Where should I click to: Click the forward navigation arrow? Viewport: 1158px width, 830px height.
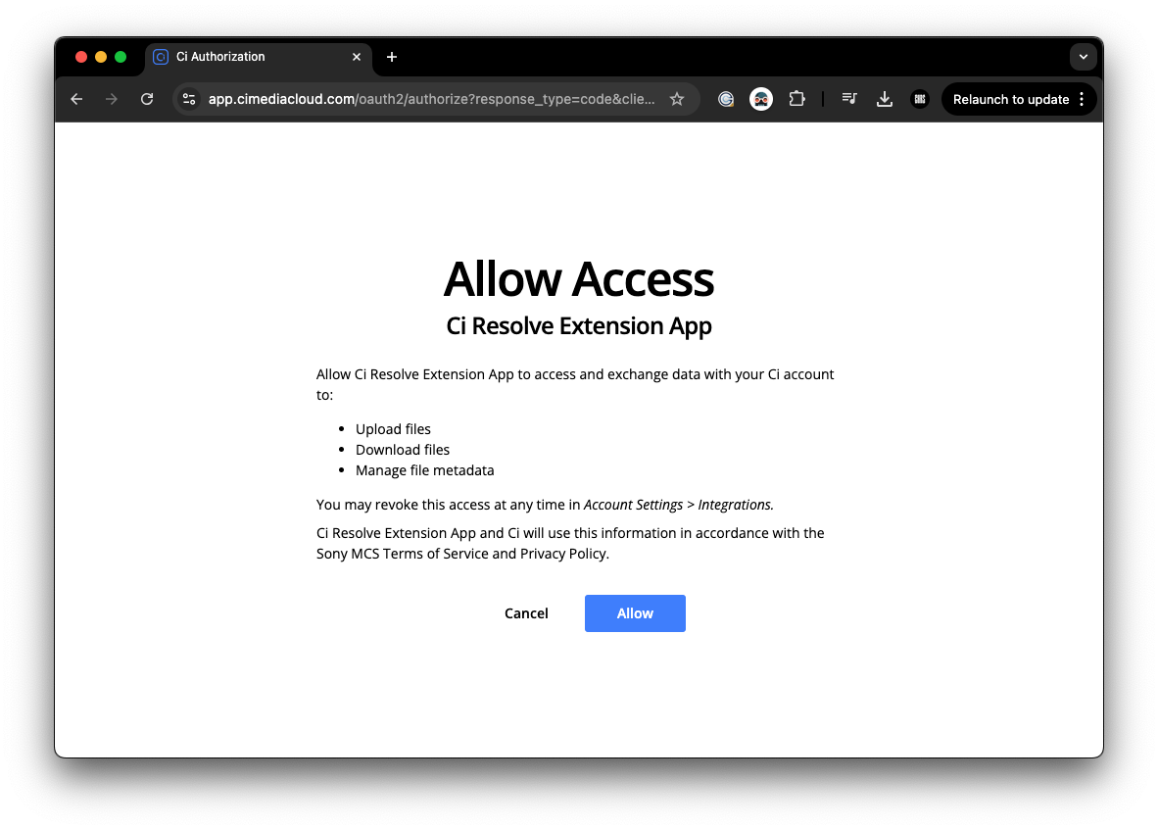(x=112, y=99)
